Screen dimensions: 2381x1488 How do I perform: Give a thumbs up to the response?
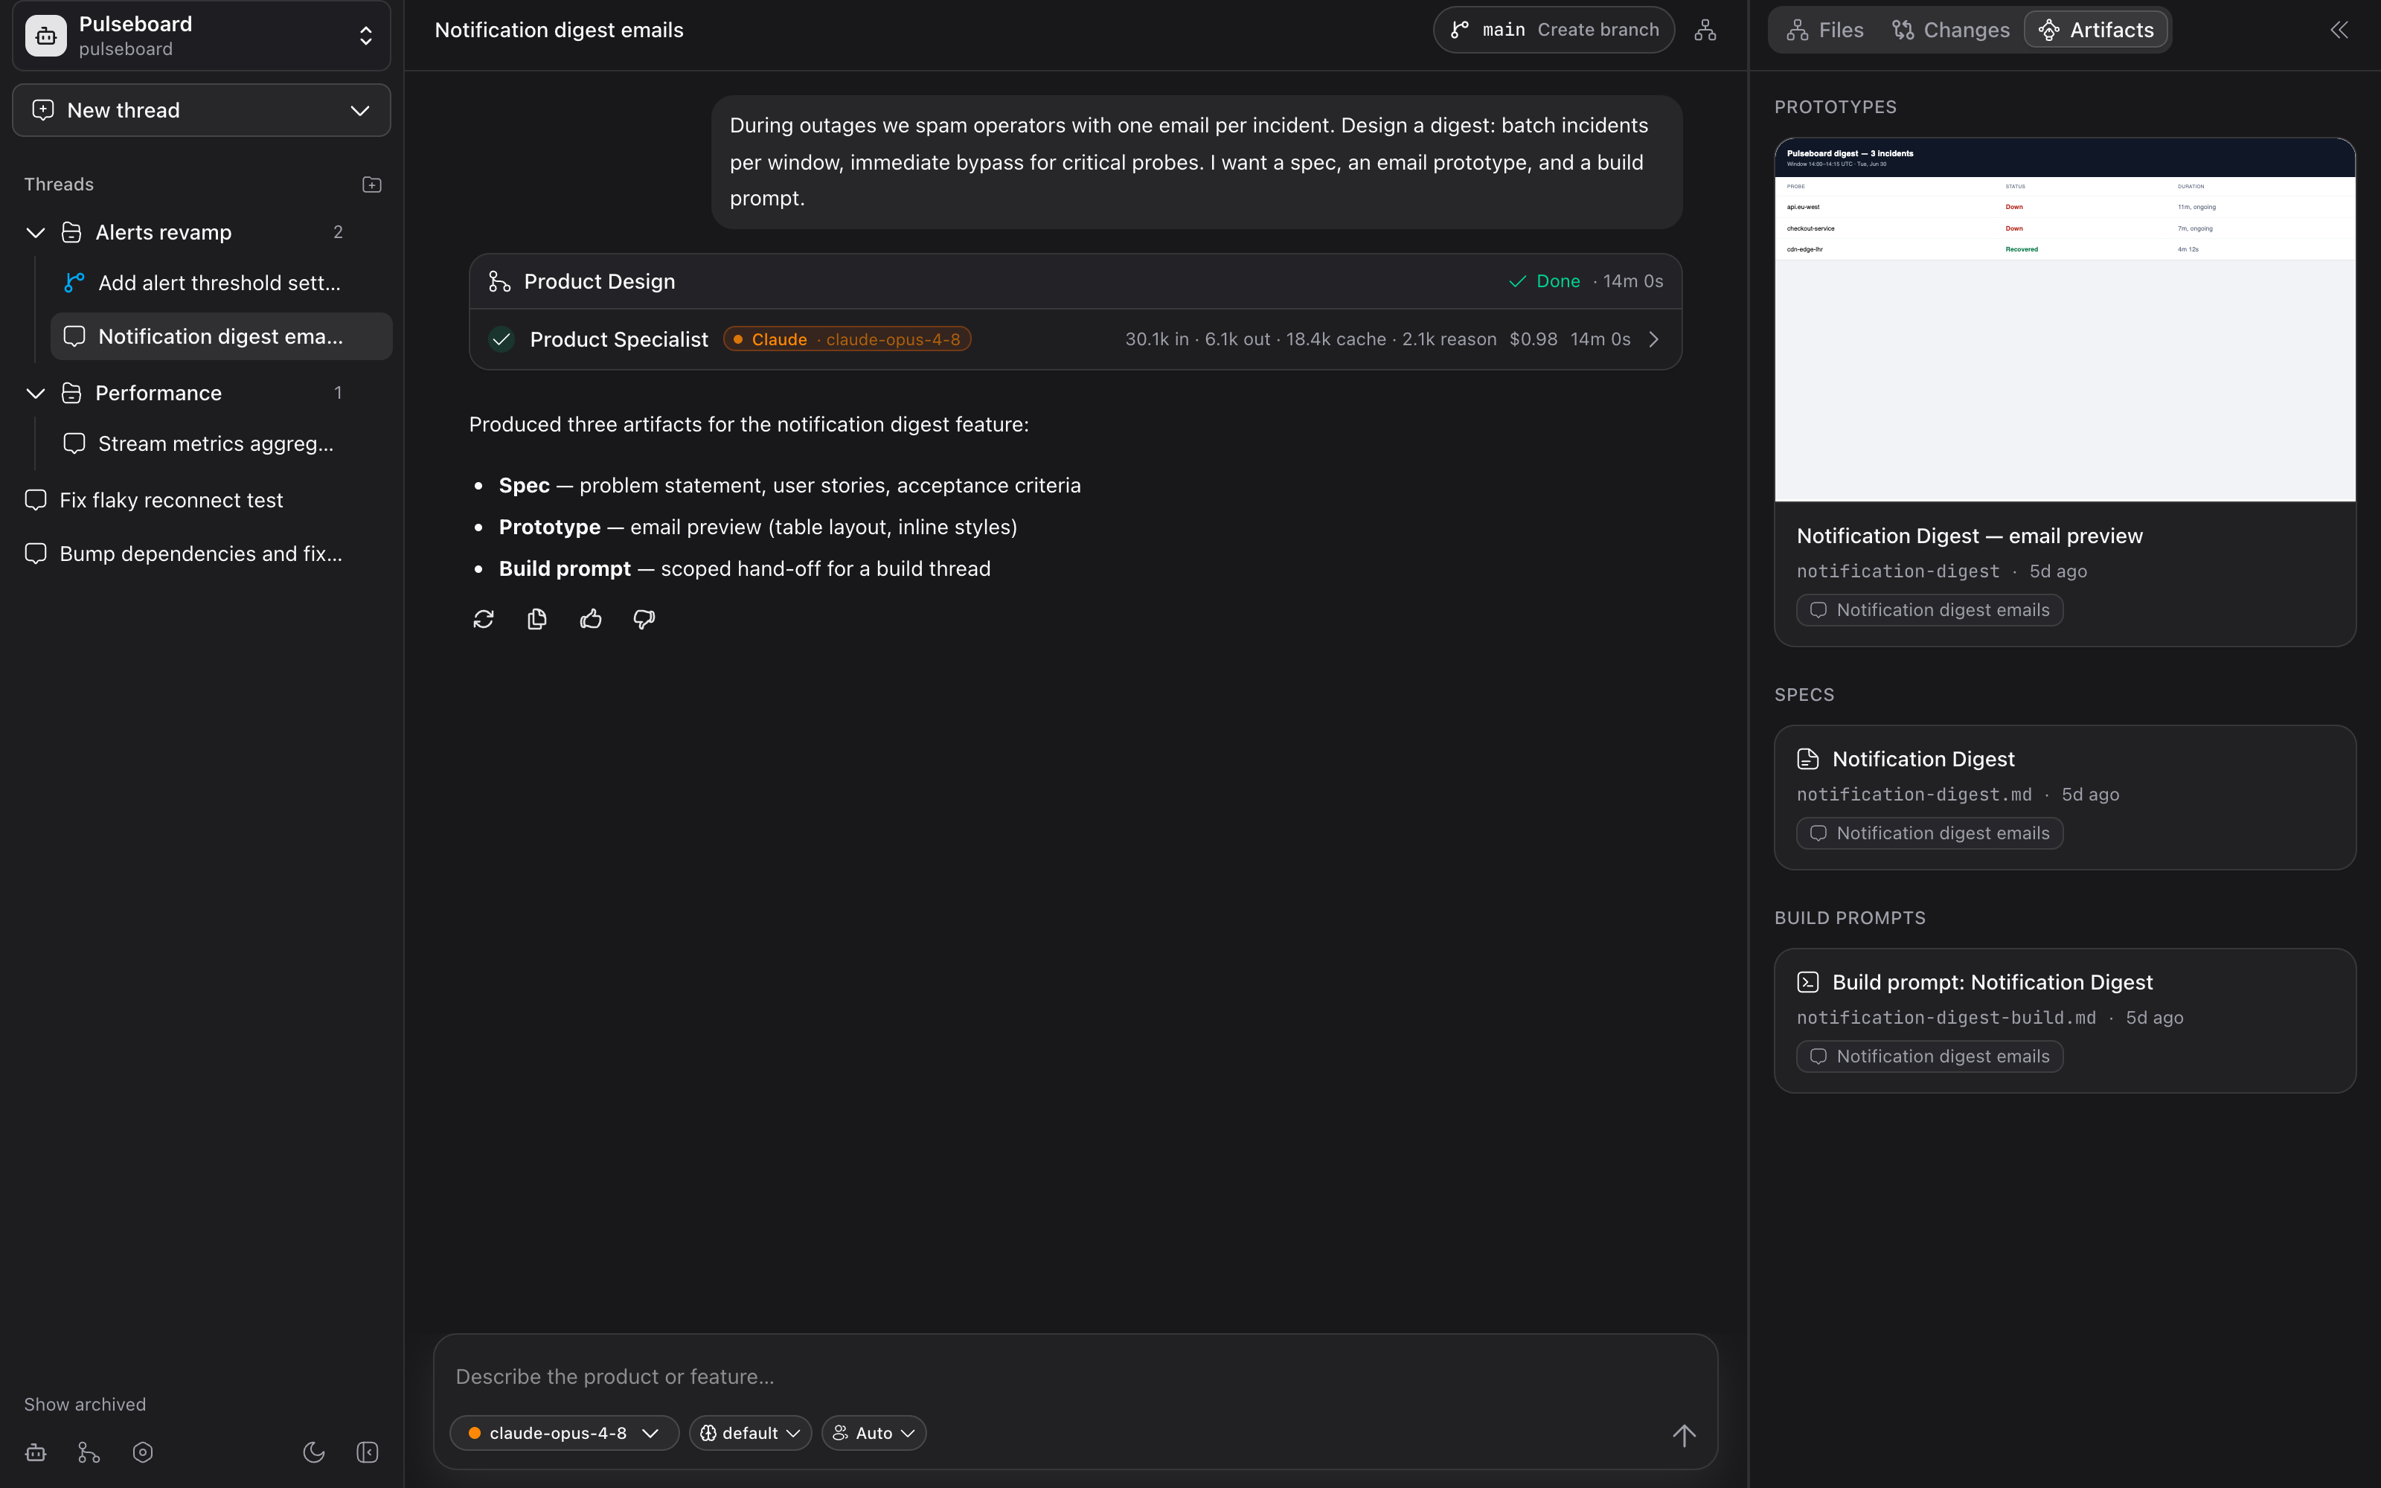coord(590,619)
